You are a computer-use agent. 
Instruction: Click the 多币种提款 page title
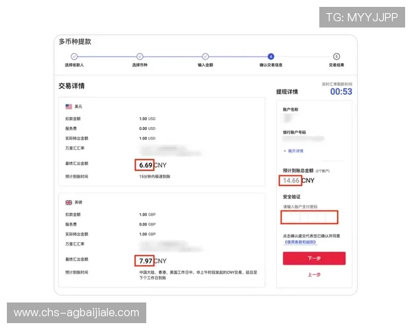(75, 41)
